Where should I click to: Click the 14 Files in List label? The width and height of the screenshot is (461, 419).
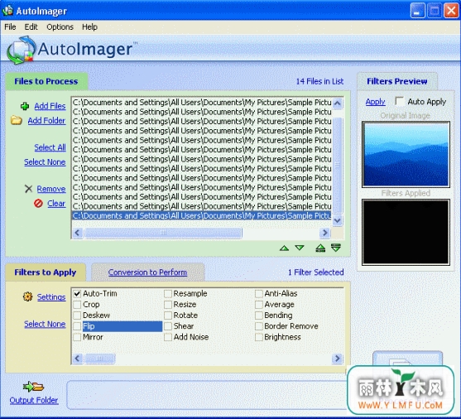tap(319, 81)
